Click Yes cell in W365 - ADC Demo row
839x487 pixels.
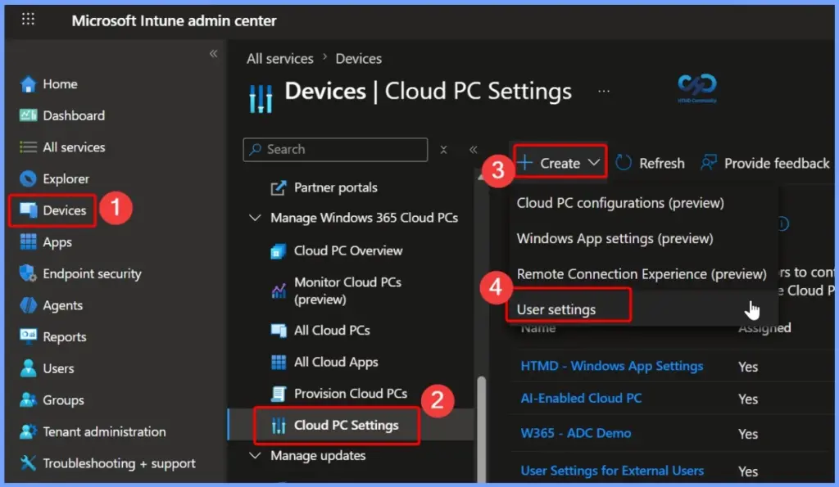(747, 434)
